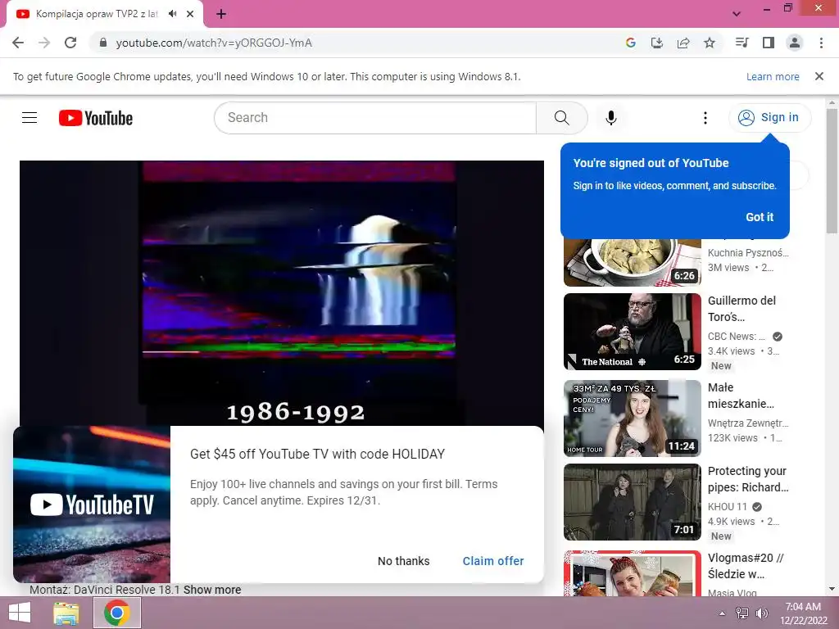Open network icon in system tray
Image resolution: width=839 pixels, height=629 pixels.
tap(741, 613)
